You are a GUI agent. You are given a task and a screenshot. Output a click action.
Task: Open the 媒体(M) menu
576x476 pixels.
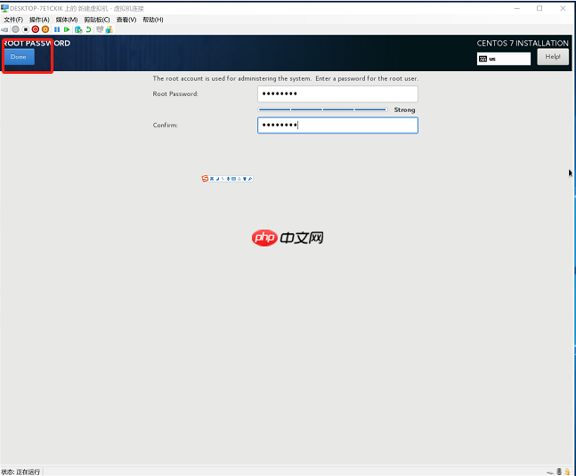pos(67,20)
